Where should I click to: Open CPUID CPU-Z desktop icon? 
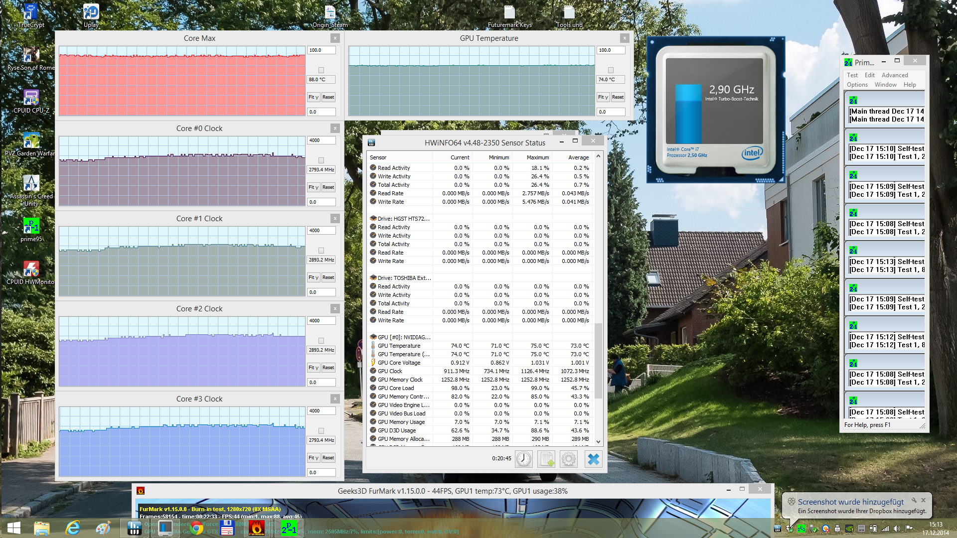31,98
